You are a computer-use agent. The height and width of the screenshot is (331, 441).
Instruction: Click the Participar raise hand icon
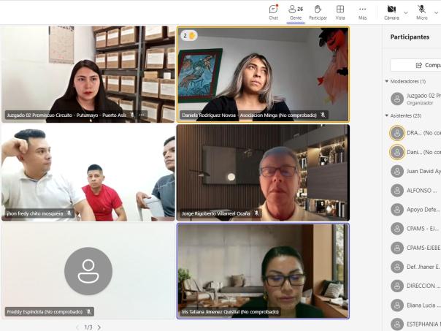point(318,12)
